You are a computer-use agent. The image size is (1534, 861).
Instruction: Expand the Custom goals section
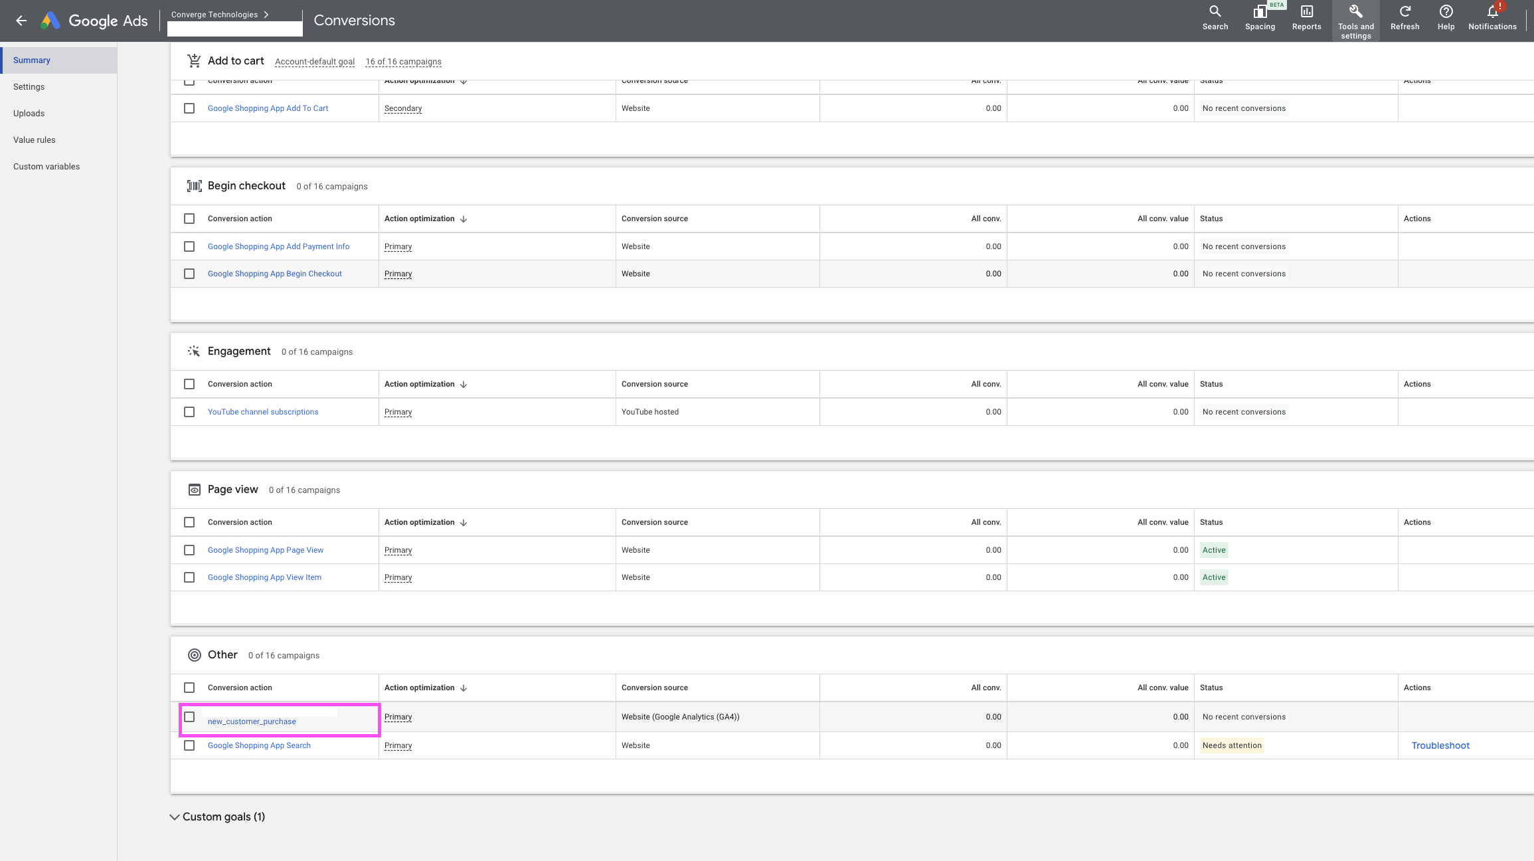(175, 817)
